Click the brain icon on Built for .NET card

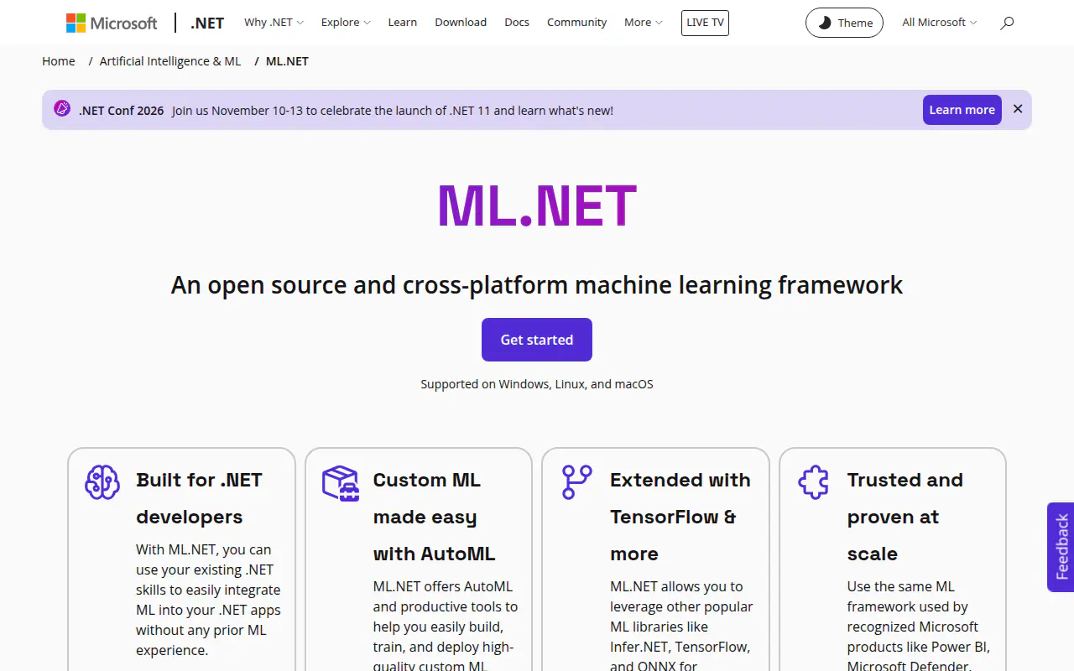[102, 482]
